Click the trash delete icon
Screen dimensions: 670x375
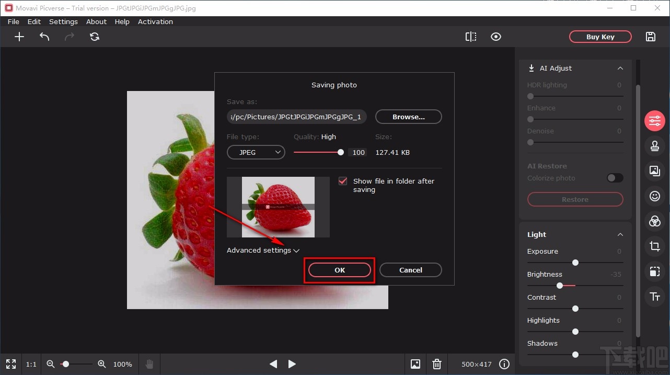click(x=437, y=364)
